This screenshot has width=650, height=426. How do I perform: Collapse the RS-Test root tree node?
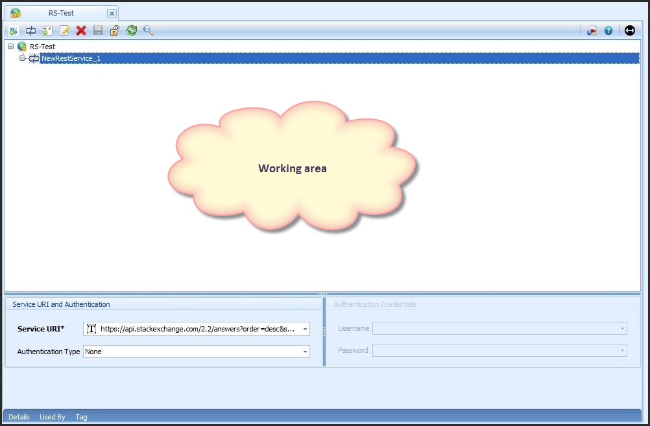click(11, 47)
